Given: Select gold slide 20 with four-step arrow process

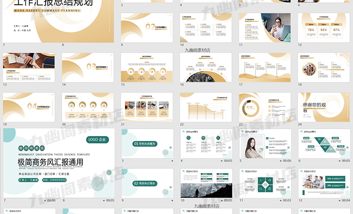Looking at the screenshot, I should pos(88,107).
